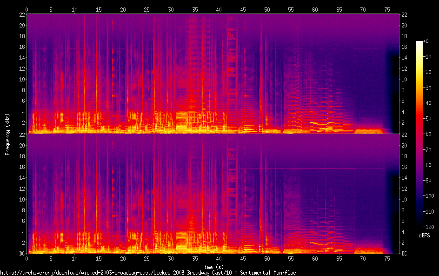Click the 60 tick on the top time axis

click(x=315, y=9)
